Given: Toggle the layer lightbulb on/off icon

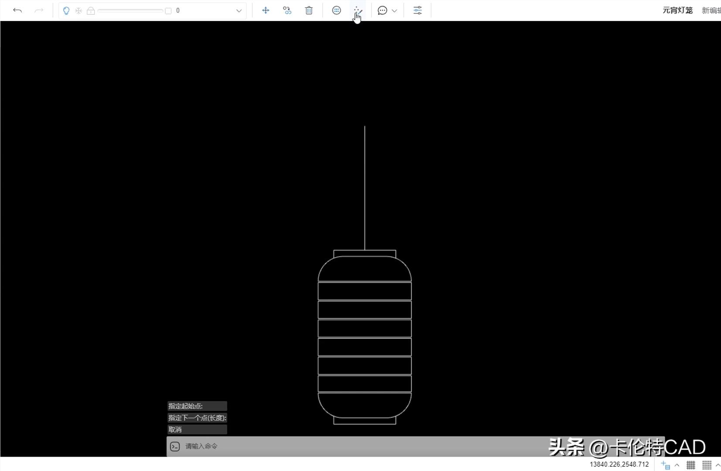Looking at the screenshot, I should point(66,10).
